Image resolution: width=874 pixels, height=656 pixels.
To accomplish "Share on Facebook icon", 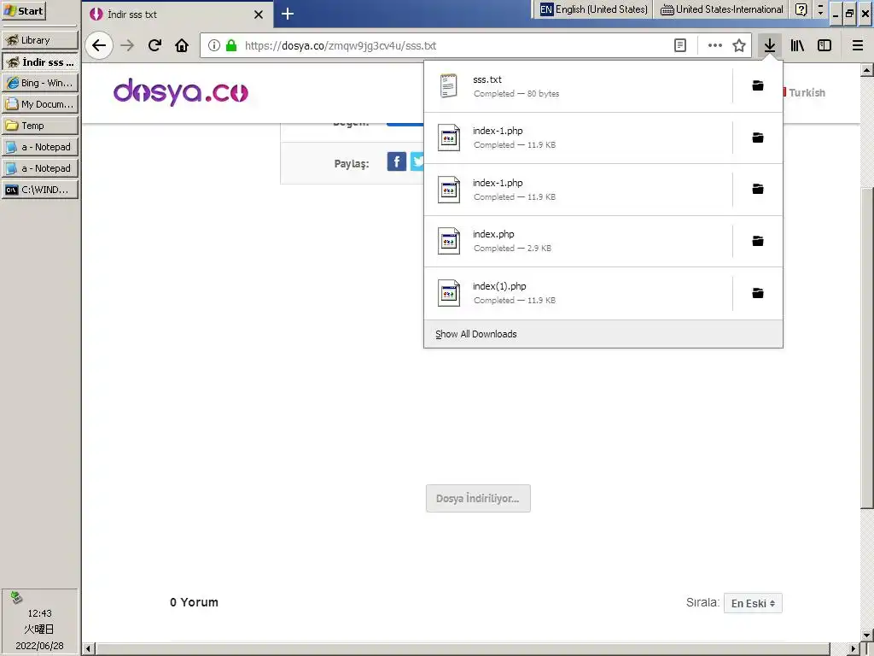I will coord(397,162).
